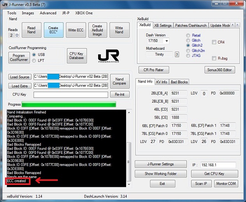Enable the R-Jtag checkbox

pyautogui.click(x=214, y=58)
